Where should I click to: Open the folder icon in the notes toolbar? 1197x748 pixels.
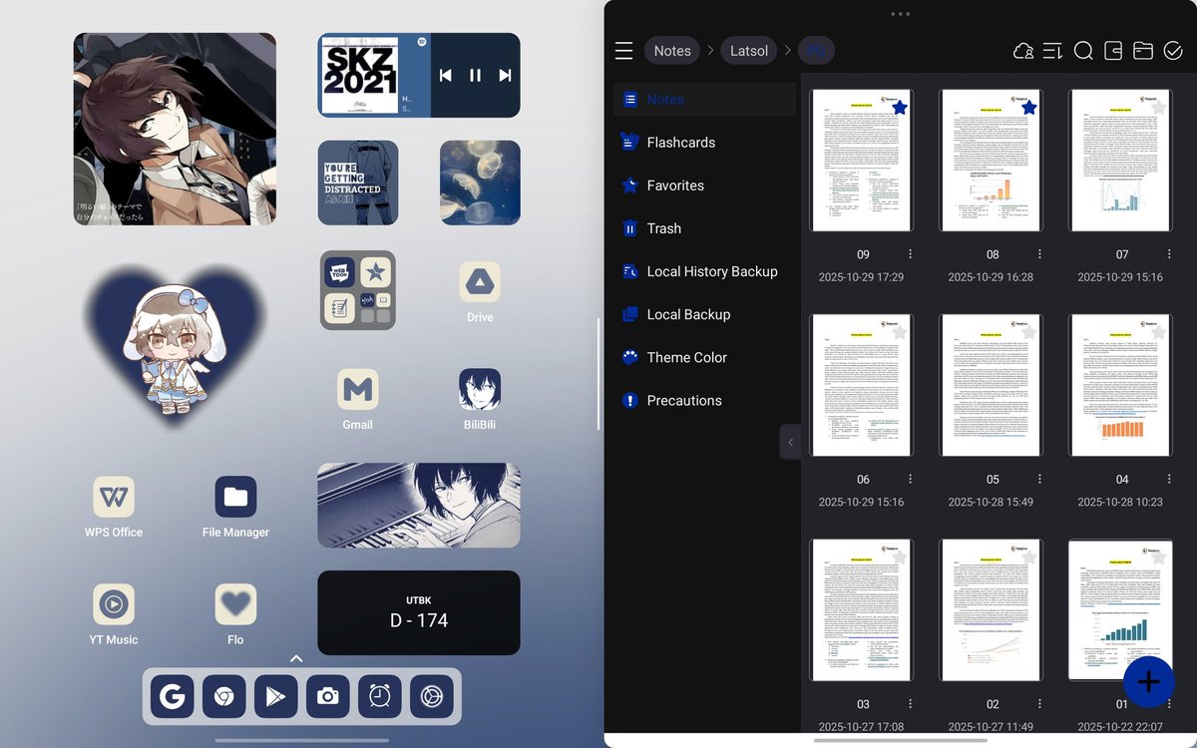[1143, 51]
